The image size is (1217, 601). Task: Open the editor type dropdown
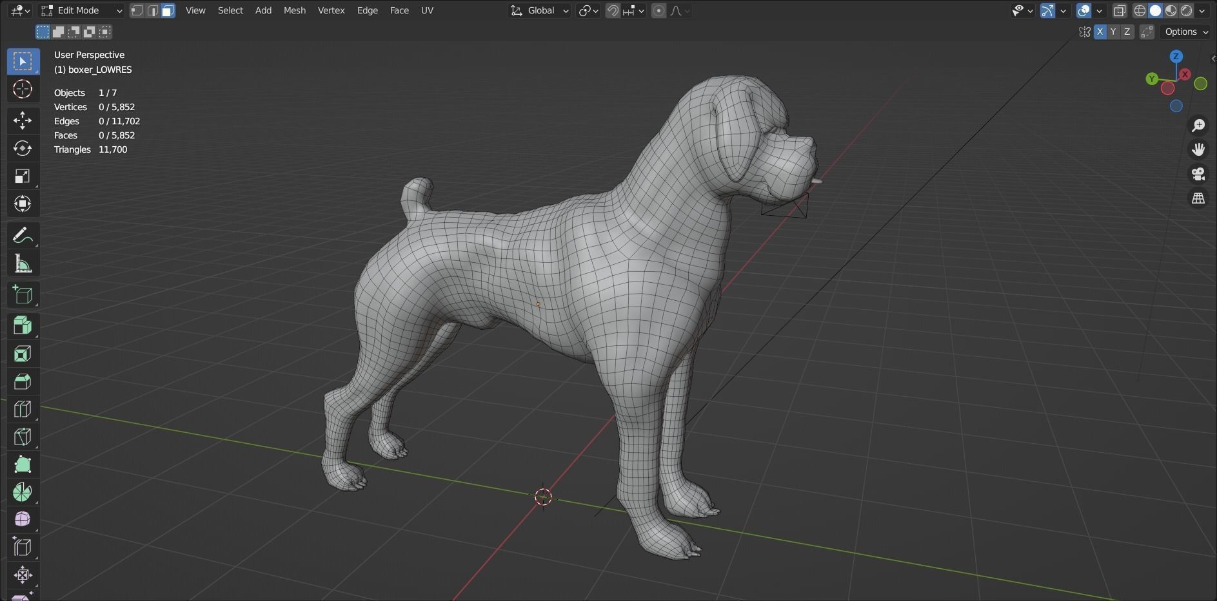21,10
